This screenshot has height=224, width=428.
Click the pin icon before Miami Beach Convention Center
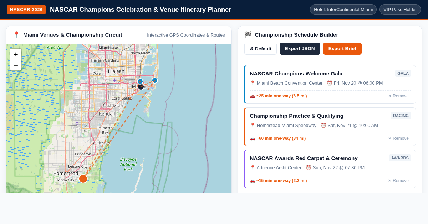(x=253, y=83)
